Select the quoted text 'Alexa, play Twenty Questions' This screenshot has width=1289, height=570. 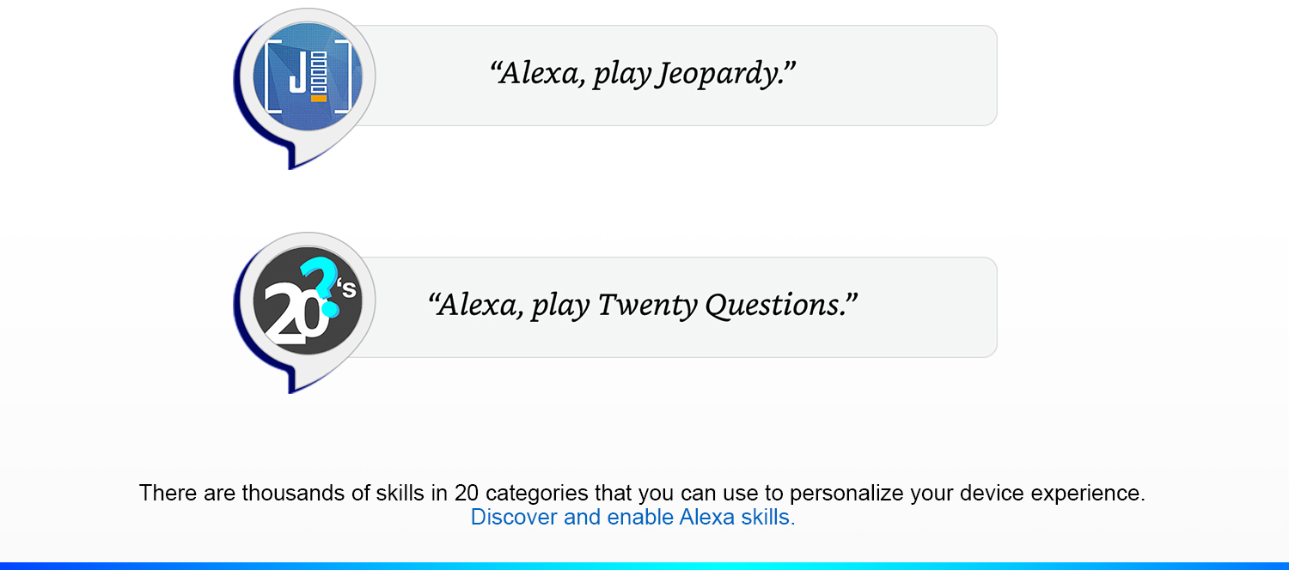646,305
